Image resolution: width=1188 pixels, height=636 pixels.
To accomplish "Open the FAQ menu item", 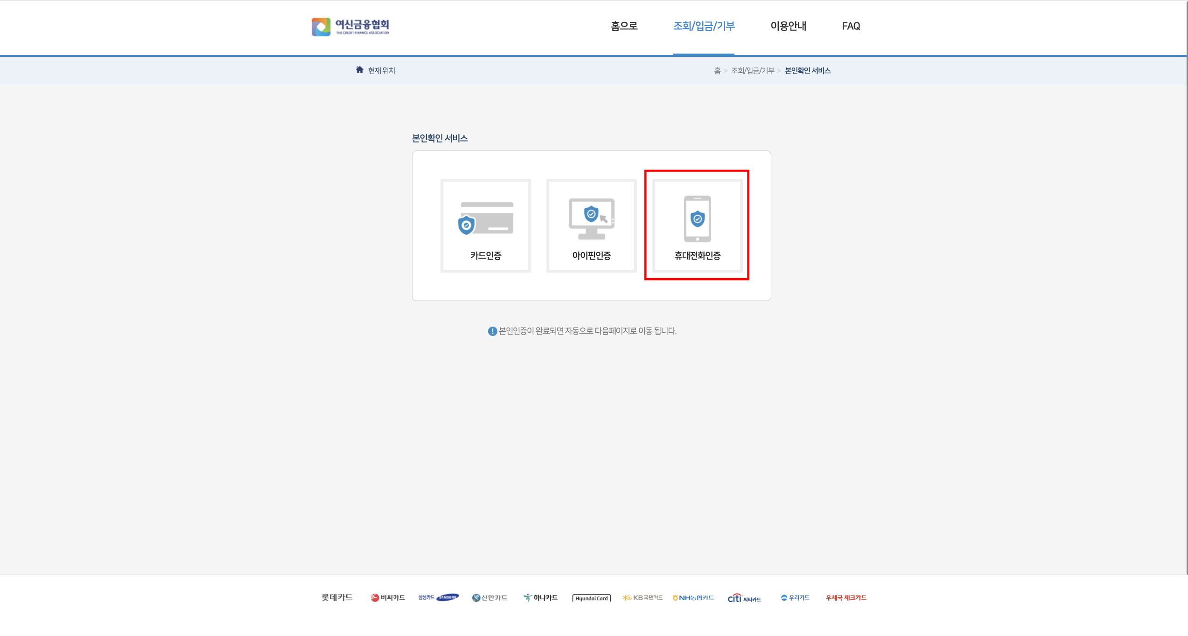I will click(x=851, y=26).
